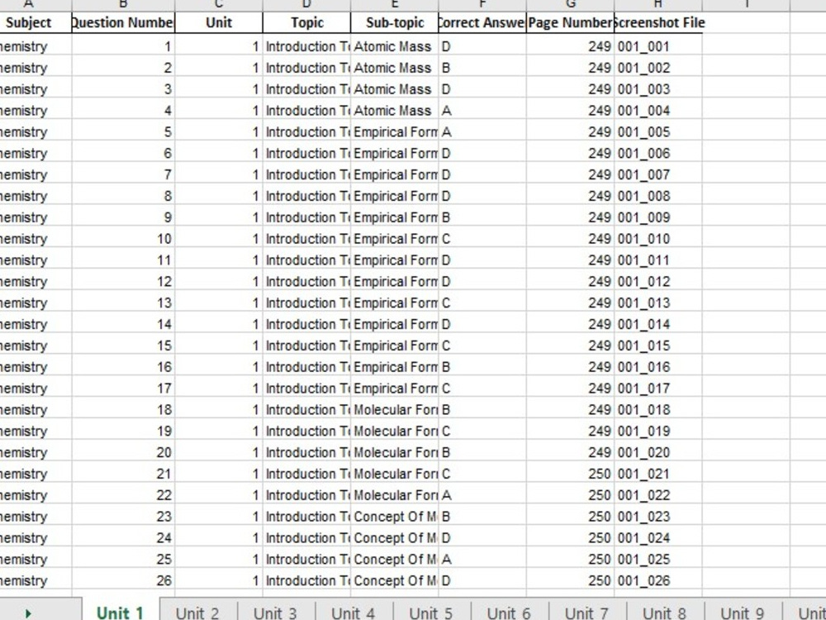Screen dimensions: 826x620
Task: Select the Question Number header cell
Action: click(123, 22)
